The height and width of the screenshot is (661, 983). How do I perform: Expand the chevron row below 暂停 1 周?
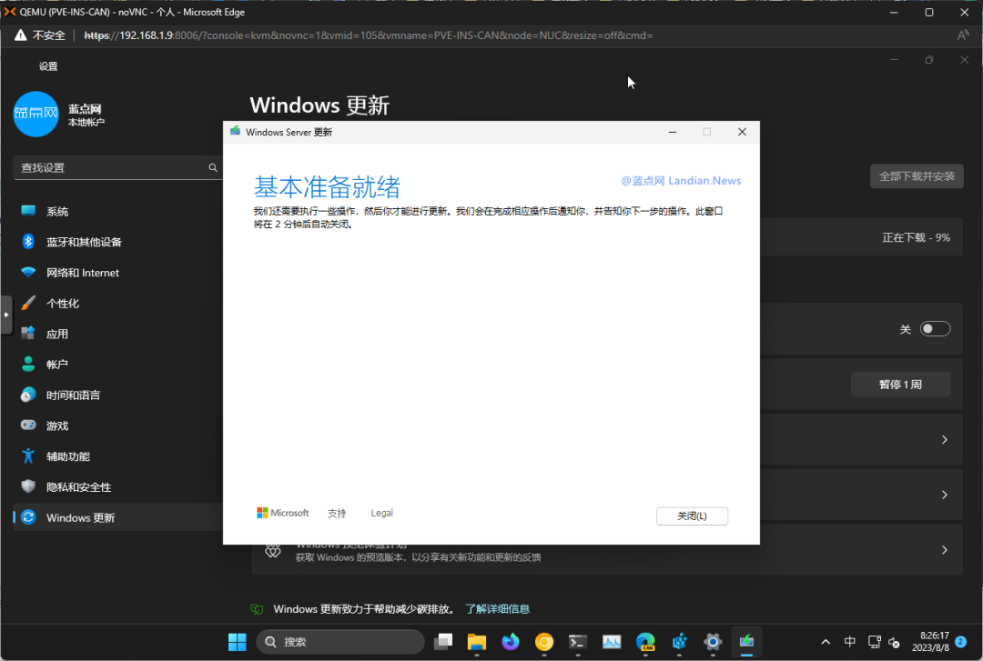pyautogui.click(x=944, y=440)
